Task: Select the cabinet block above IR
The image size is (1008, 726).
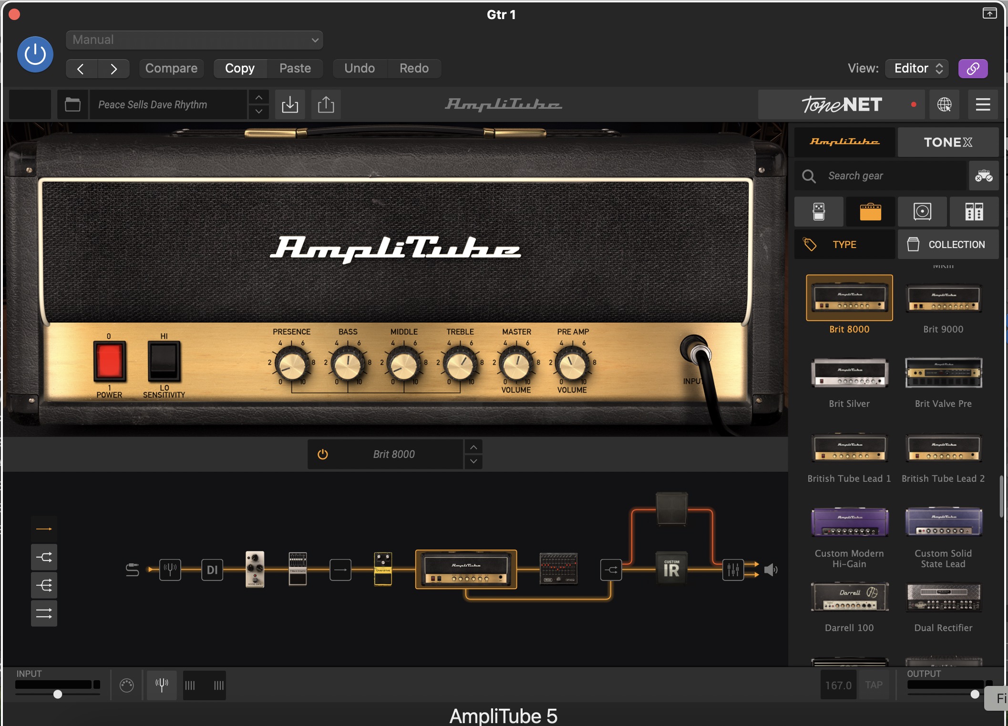Action: tap(671, 509)
